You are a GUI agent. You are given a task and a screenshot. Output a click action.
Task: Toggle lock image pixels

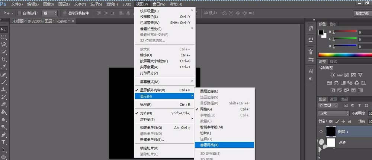pyautogui.click(x=337, y=121)
